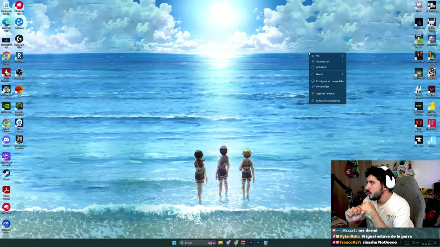440x247 pixels.
Task: Select the VALORANT desktop icon
Action: tap(432, 91)
